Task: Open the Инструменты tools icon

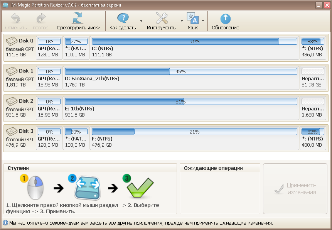Action: coord(162,18)
